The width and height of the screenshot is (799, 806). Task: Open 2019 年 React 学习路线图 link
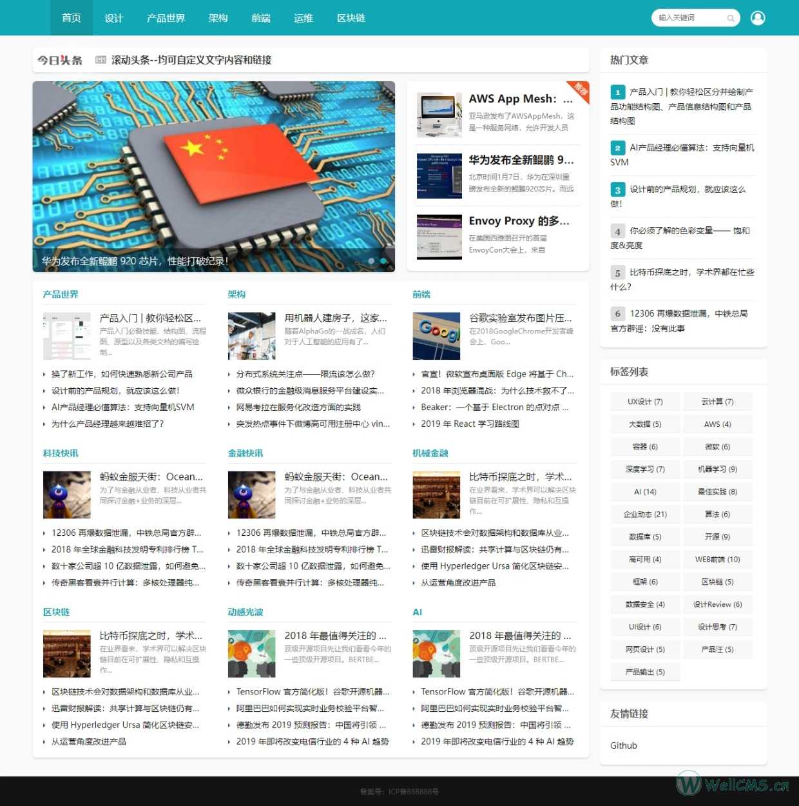pyautogui.click(x=470, y=424)
